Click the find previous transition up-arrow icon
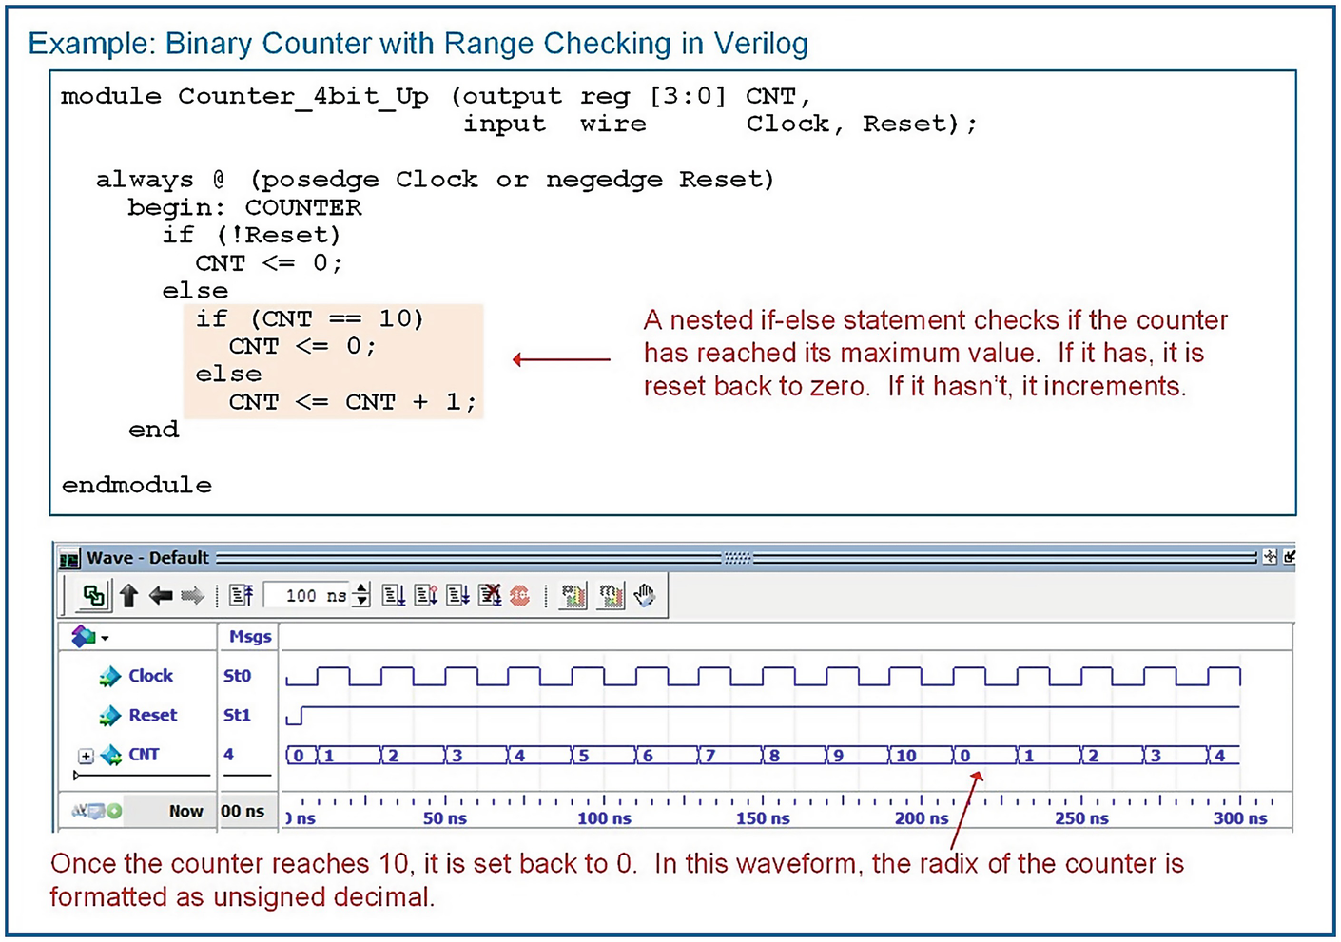 tap(129, 595)
